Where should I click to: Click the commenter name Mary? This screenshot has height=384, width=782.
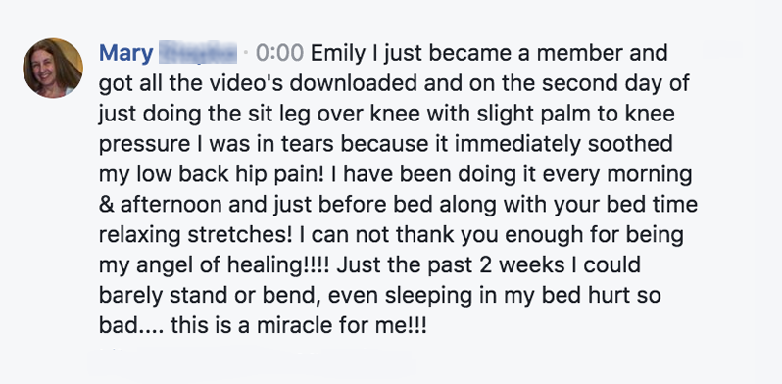[125, 53]
